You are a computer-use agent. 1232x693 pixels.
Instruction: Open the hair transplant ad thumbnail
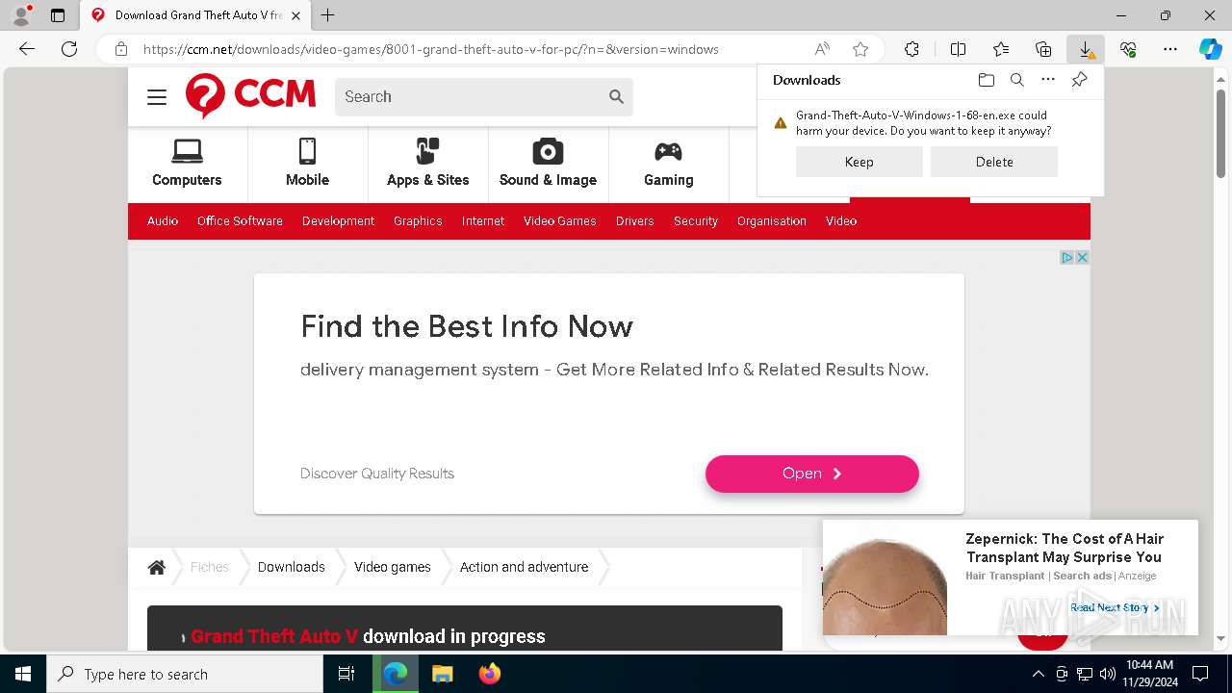pos(885,577)
